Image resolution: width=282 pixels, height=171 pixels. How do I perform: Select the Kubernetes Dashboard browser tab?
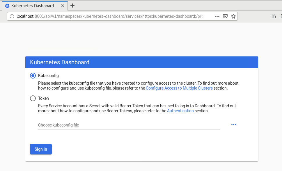point(35,6)
